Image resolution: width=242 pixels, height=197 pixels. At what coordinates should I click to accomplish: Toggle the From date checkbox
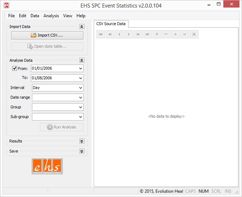pyautogui.click(x=15, y=69)
